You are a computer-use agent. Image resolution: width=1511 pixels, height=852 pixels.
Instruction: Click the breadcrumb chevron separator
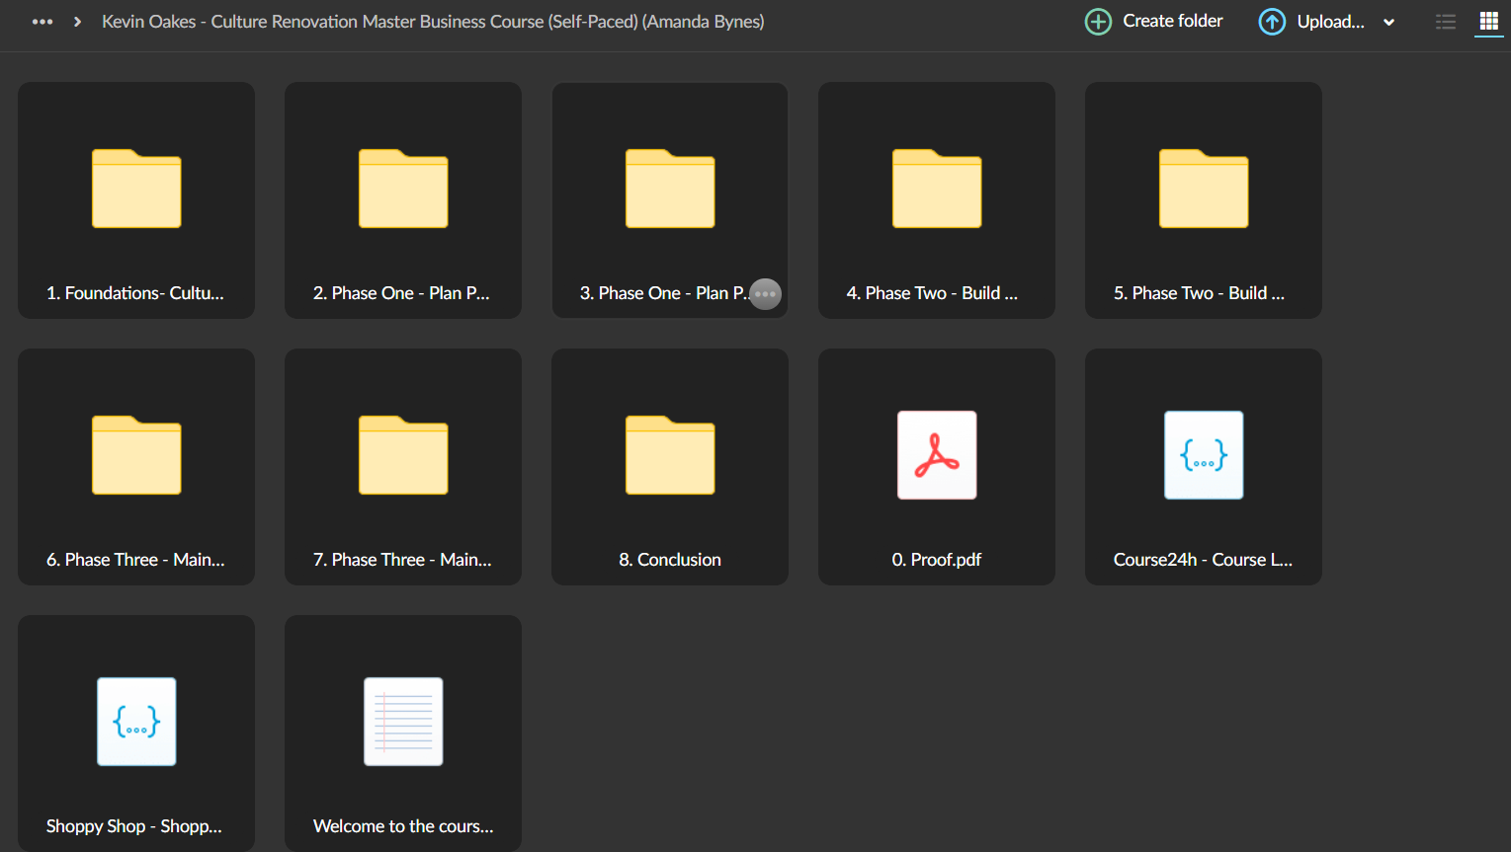tap(77, 22)
